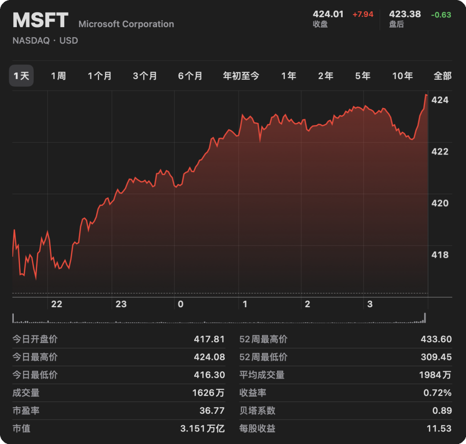The image size is (466, 444).
Task: Click the closing spike of the price line
Action: (426, 96)
